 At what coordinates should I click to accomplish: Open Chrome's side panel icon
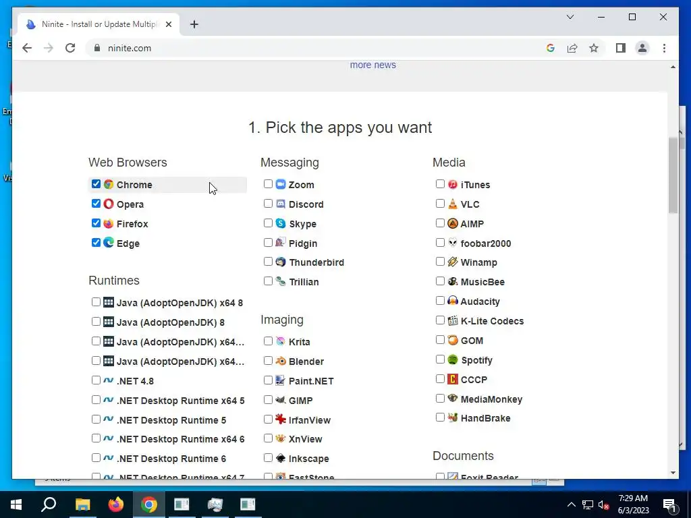coord(621,48)
